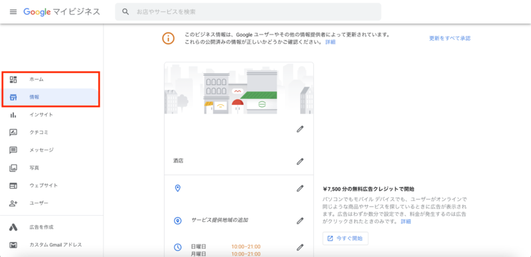Edit business name with pencil icon
Image resolution: width=531 pixels, height=257 pixels.
point(300,129)
